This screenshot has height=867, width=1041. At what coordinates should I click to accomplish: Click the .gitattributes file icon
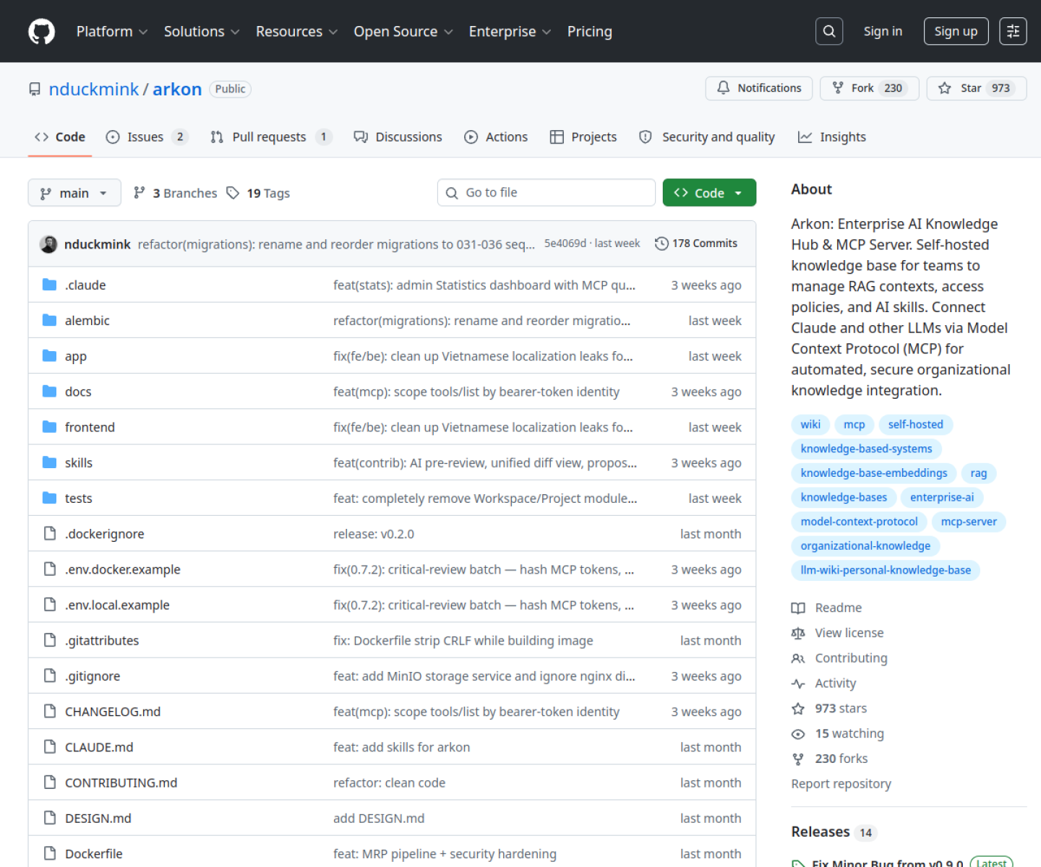(x=49, y=640)
